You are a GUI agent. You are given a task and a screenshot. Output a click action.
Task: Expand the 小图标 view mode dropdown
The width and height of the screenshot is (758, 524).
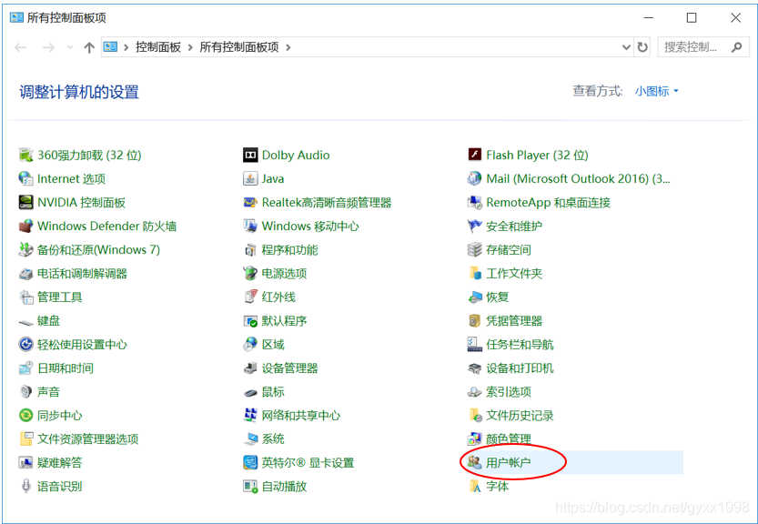coord(656,91)
